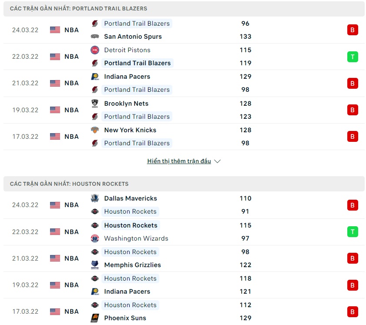Screen dimensions: 366x325
Task: Expand more matches with the chevron arrow
Action: coord(218,161)
